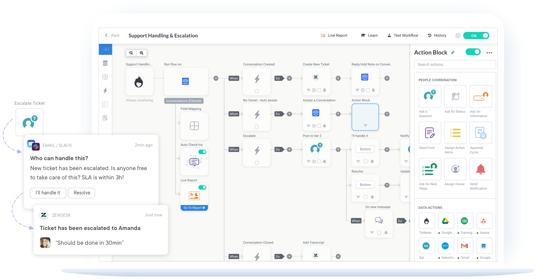The image size is (538, 280).
Task: Select the Gmail data action icon
Action: tap(464, 246)
